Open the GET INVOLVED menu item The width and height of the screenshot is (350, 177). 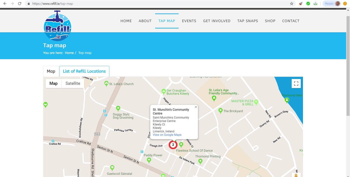point(217,21)
